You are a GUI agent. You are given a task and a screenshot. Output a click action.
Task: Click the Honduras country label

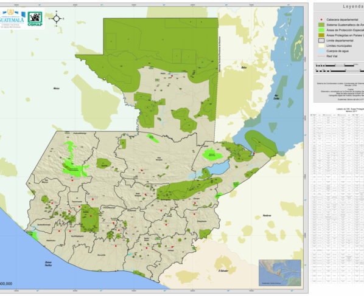[267, 216]
